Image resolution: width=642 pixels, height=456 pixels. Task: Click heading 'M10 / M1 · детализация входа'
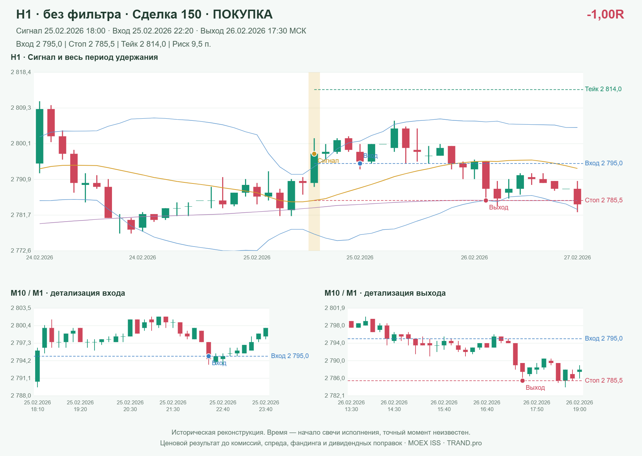point(68,293)
